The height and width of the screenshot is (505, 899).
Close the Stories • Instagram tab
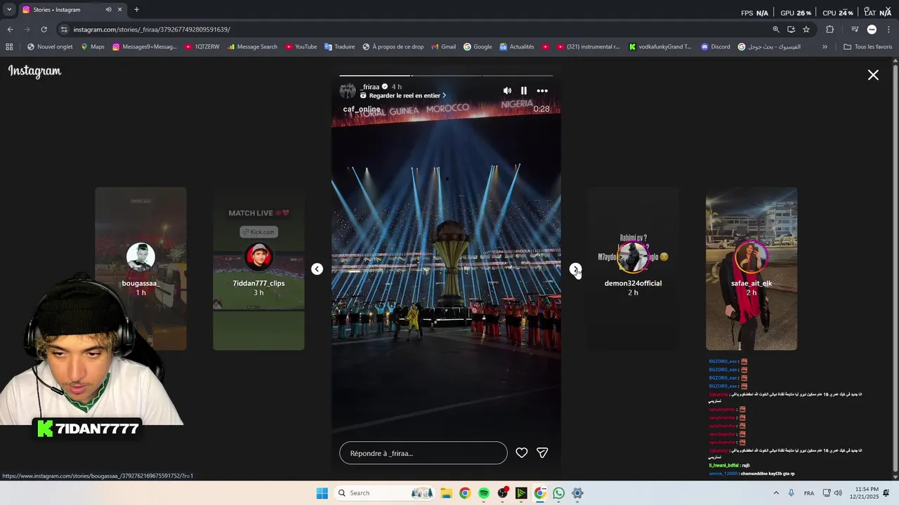pyautogui.click(x=120, y=10)
